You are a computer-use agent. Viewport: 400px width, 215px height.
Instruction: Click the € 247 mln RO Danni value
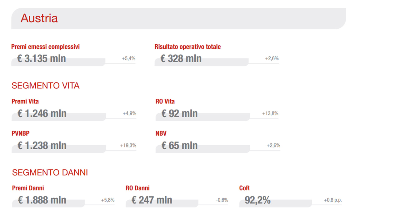click(152, 200)
